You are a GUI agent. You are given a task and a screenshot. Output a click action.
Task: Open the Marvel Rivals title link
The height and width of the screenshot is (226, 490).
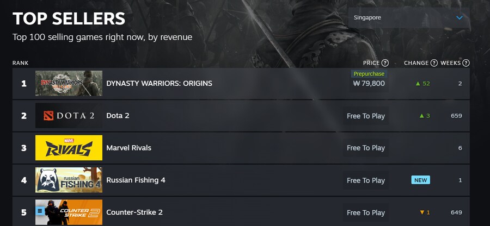128,148
